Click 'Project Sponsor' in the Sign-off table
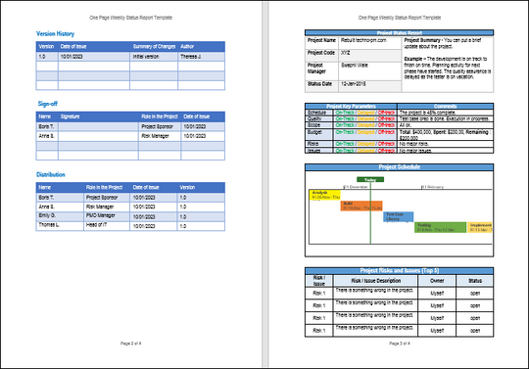 click(x=157, y=126)
